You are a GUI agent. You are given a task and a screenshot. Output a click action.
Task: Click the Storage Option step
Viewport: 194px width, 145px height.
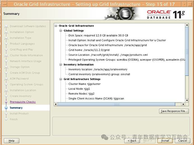[x=20, y=67]
